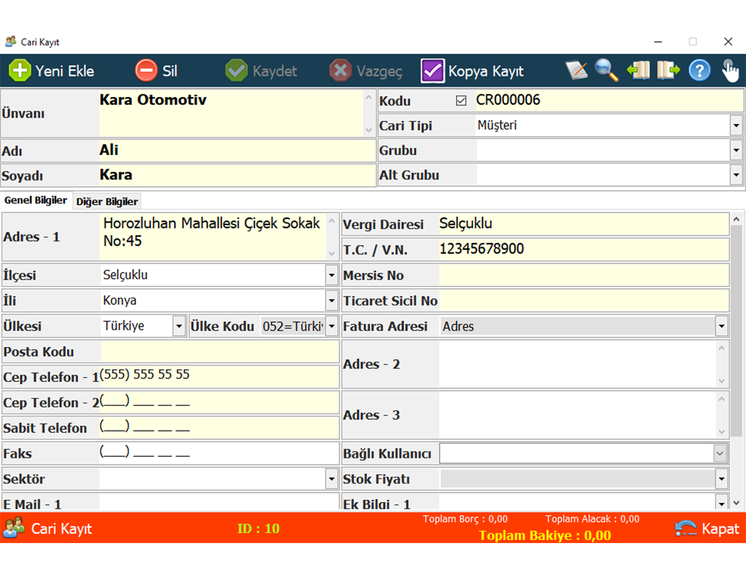The image size is (746, 574).
Task: Click the Posta Kodu field
Action: 219,352
